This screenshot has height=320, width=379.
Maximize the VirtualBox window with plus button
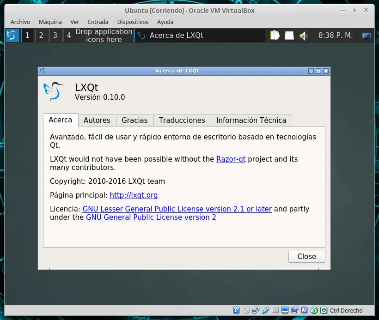tap(355, 10)
